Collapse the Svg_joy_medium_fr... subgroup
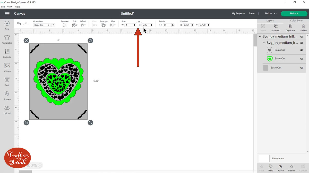This screenshot has width=309, height=173. click(x=264, y=43)
